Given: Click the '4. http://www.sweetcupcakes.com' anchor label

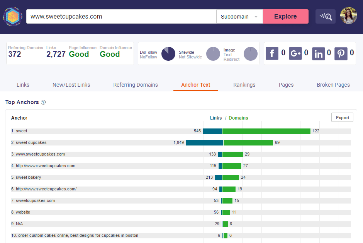Looking at the screenshot, I should [x=43, y=166].
